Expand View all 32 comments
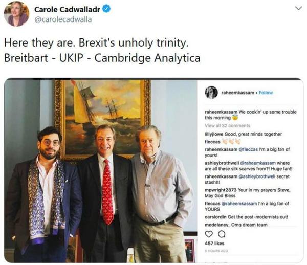 click(x=227, y=125)
